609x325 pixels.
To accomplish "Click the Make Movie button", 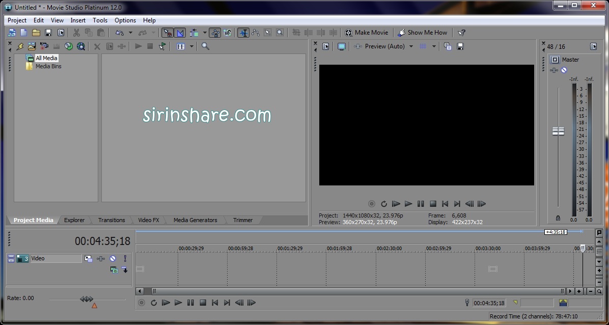I will point(366,33).
